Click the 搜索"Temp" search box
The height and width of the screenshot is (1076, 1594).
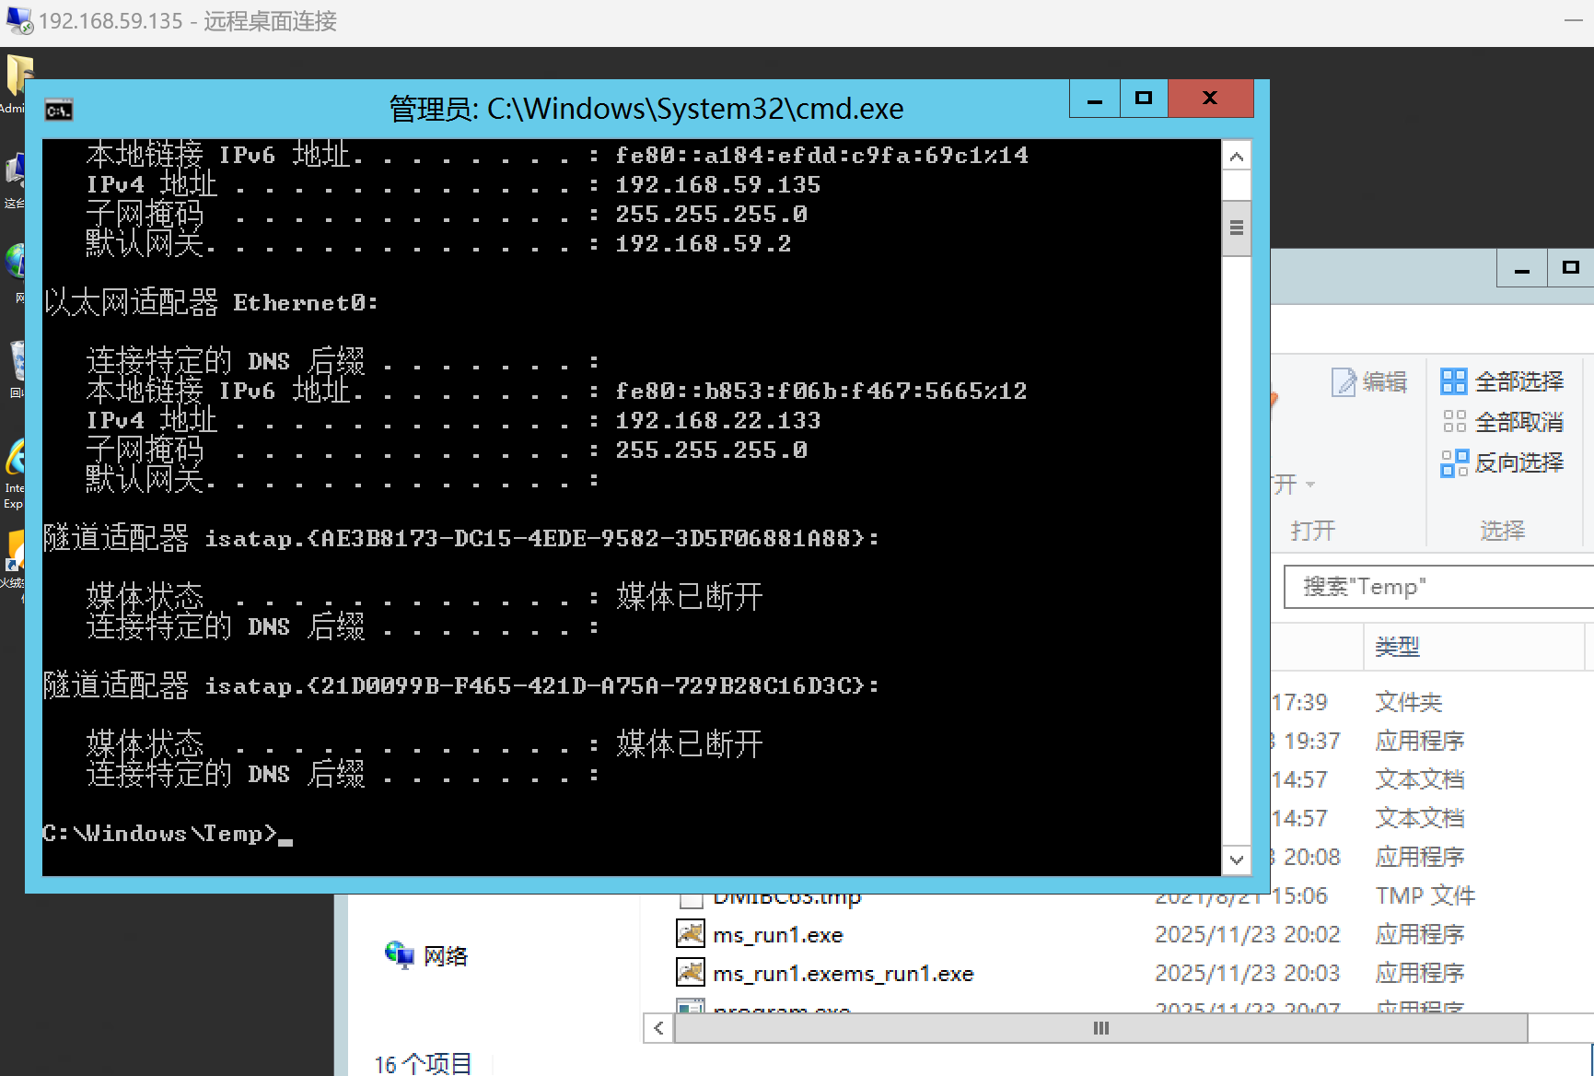[x=1437, y=587]
